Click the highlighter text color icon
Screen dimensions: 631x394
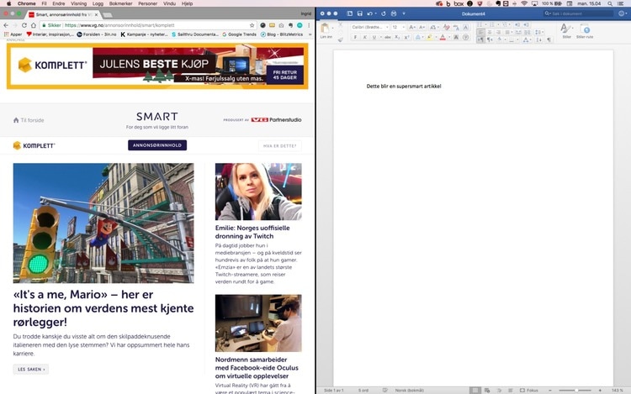[430, 38]
